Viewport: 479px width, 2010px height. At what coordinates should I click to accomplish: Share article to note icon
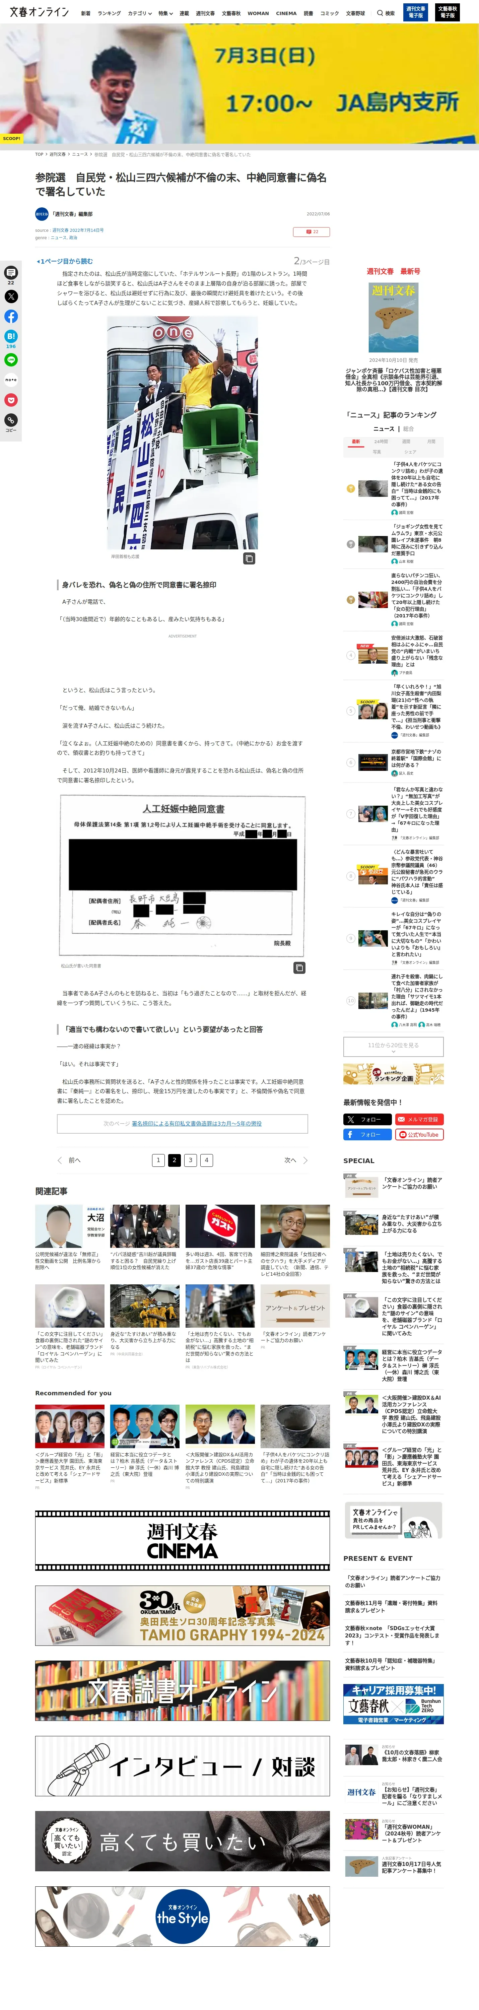point(11,380)
